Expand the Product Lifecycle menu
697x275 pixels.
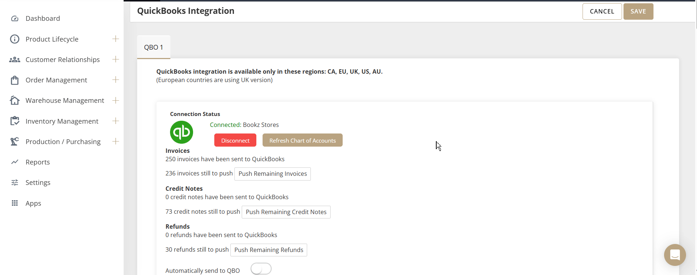[x=116, y=39]
